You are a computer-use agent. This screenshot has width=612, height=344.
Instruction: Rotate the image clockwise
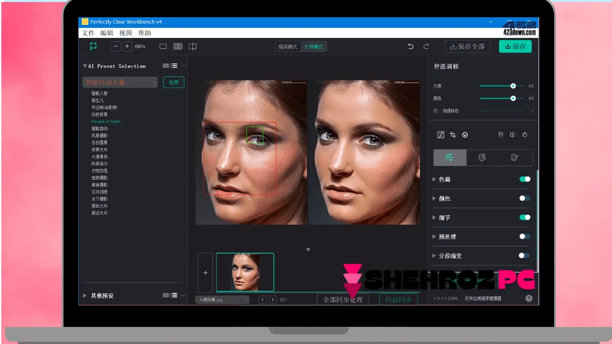525,135
